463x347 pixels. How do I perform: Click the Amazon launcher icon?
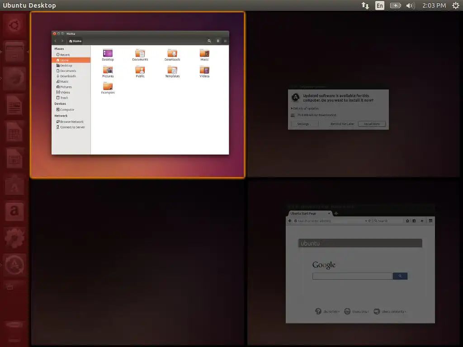tap(14, 211)
